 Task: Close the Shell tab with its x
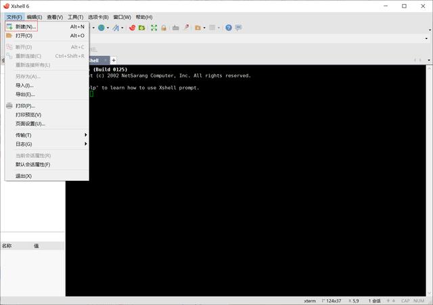(106, 60)
